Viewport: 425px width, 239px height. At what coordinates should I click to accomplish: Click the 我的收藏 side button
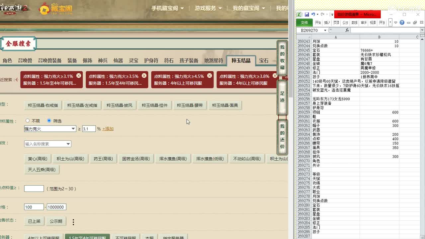click(282, 57)
